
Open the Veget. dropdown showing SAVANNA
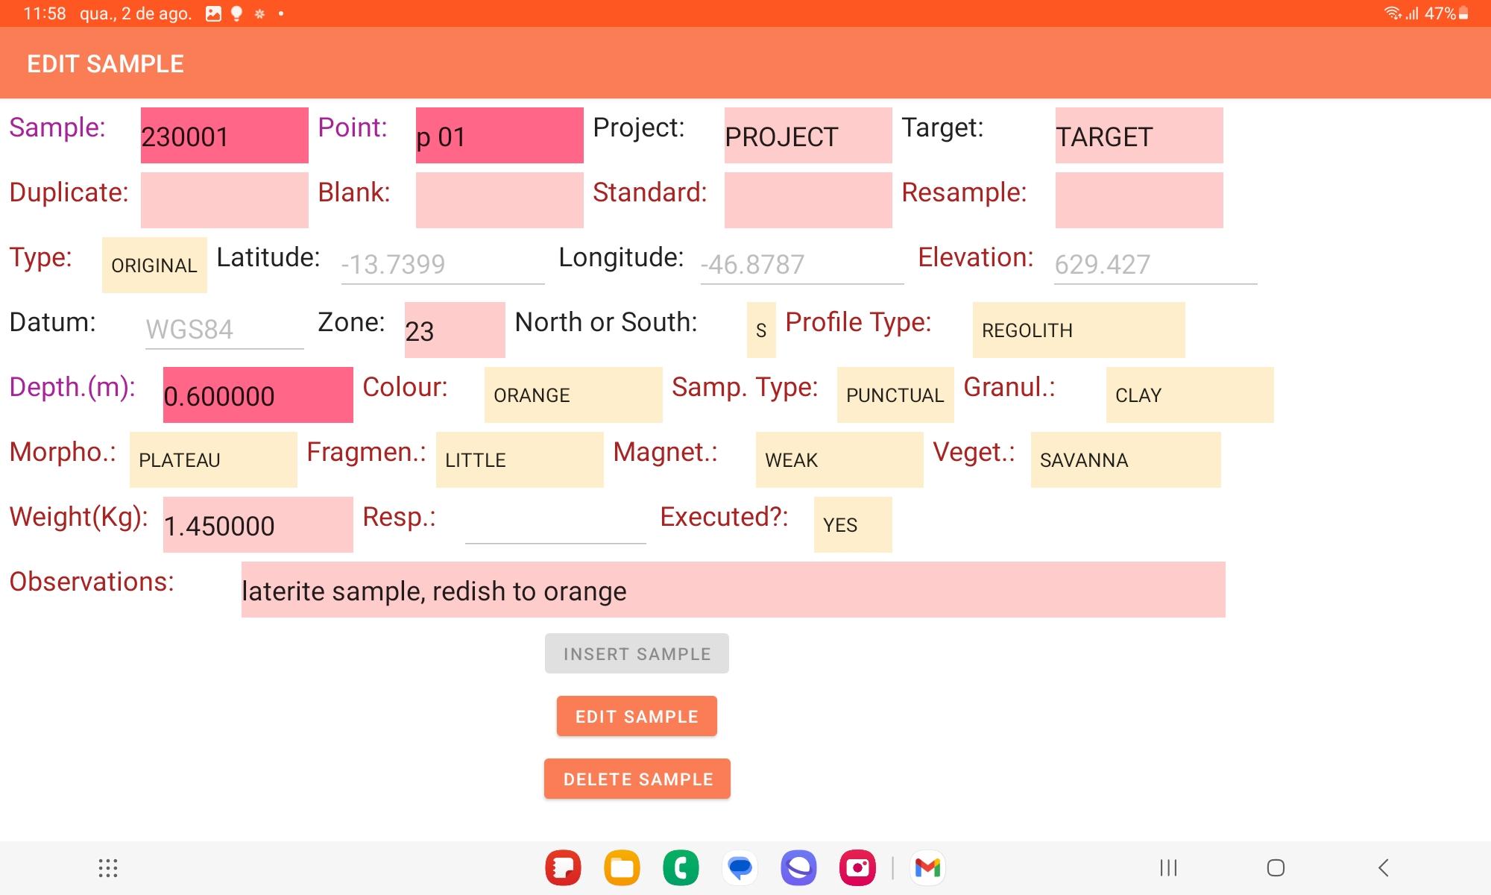(1126, 459)
